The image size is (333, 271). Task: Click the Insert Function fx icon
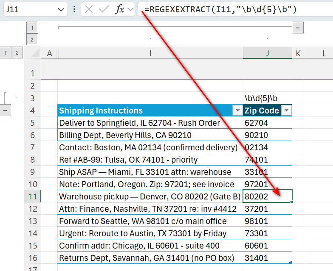120,9
